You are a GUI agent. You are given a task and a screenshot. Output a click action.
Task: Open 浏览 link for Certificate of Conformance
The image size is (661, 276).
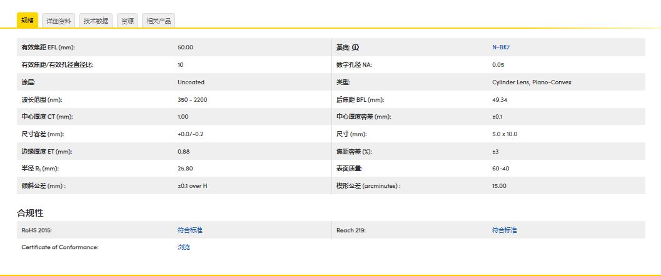184,247
